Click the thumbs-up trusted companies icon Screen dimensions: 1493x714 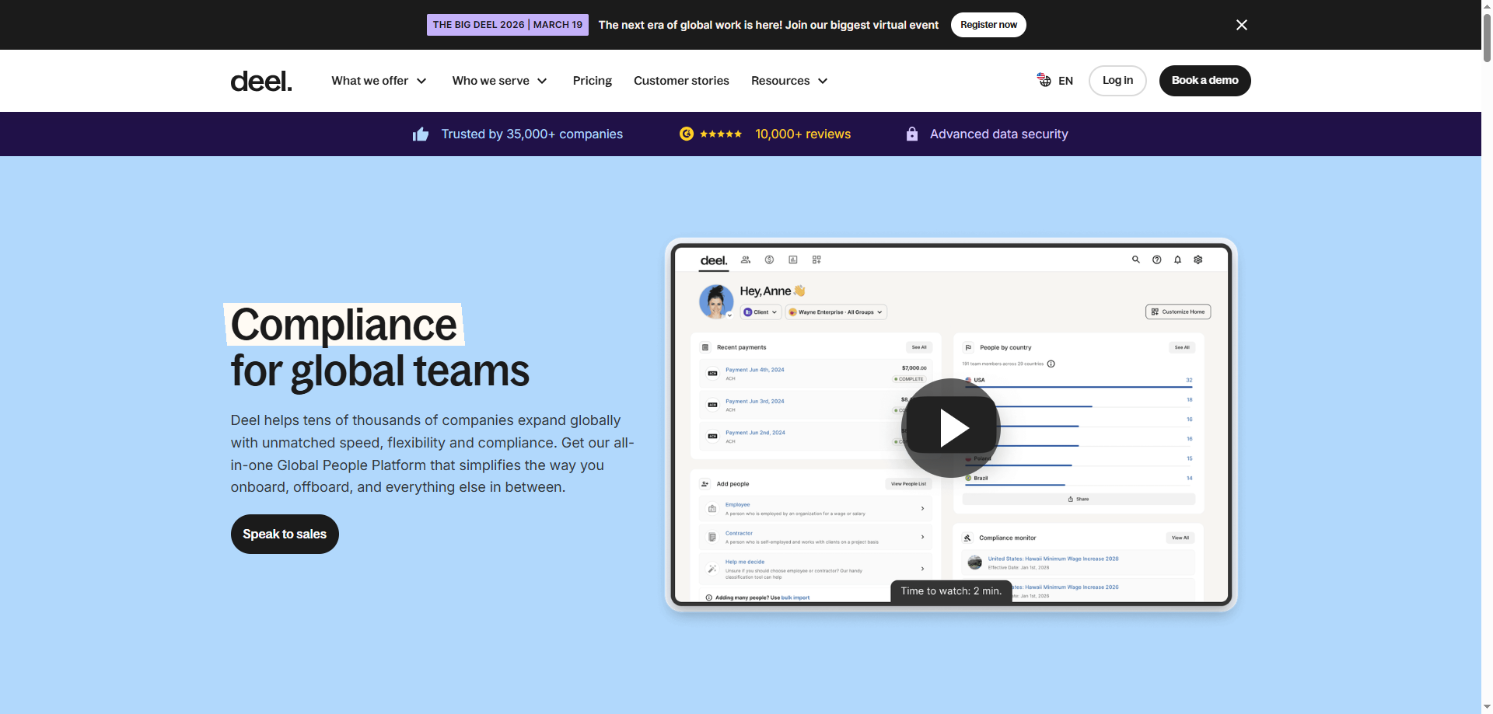pos(421,134)
